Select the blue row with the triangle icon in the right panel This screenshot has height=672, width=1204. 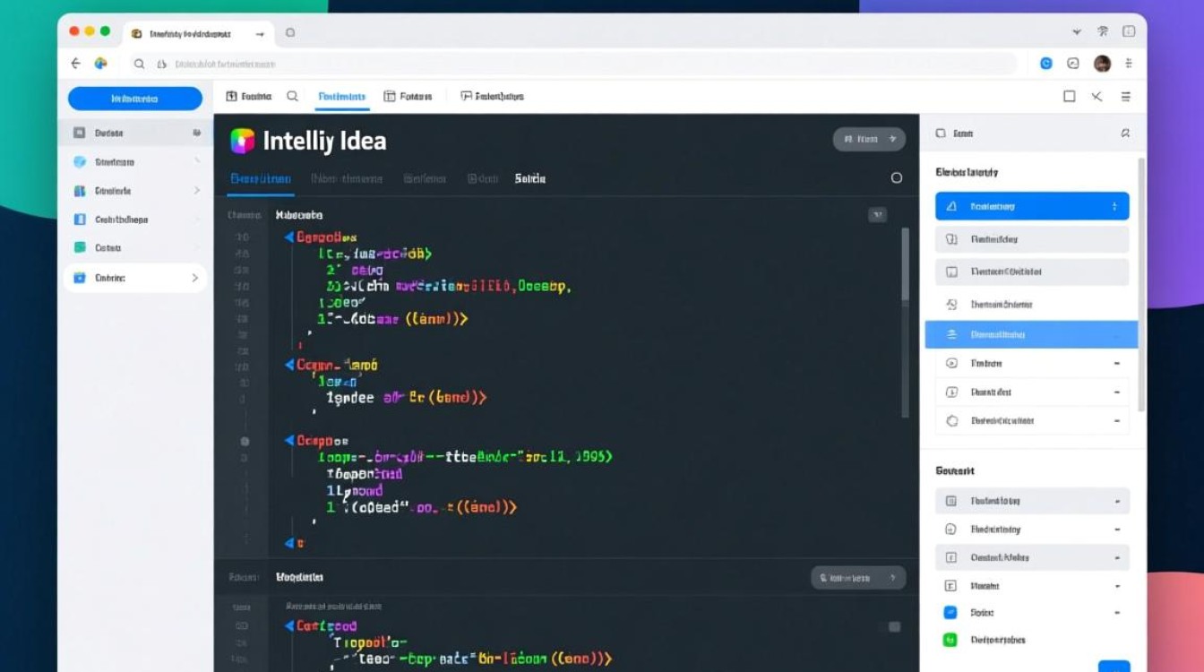pos(1032,206)
